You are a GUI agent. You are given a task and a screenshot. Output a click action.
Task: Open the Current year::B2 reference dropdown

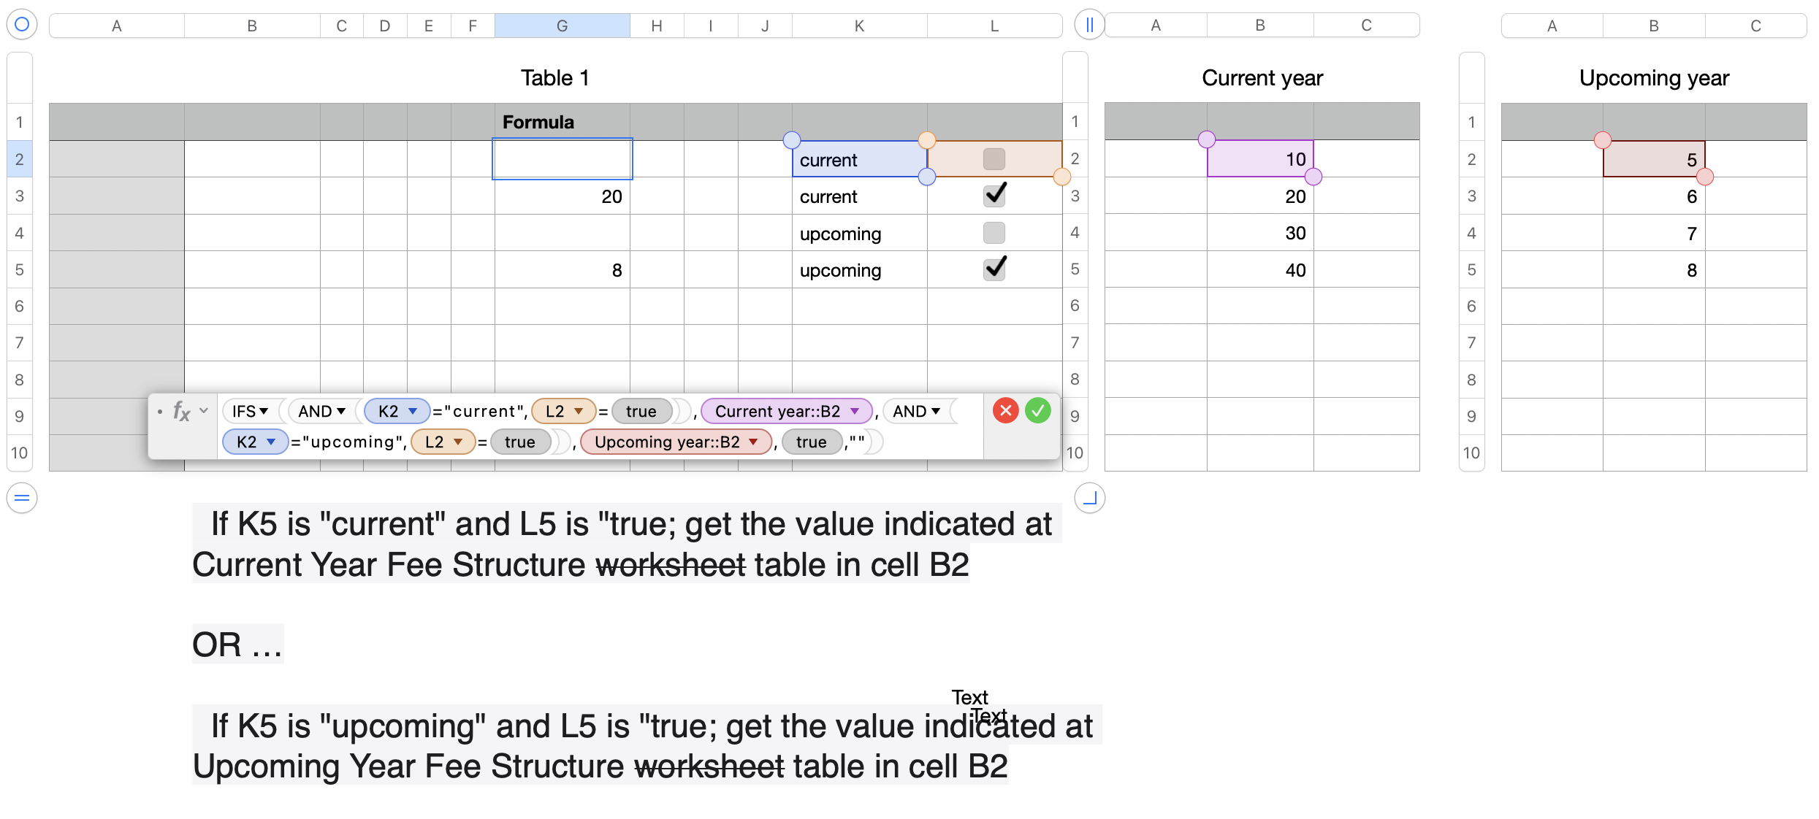tap(854, 412)
